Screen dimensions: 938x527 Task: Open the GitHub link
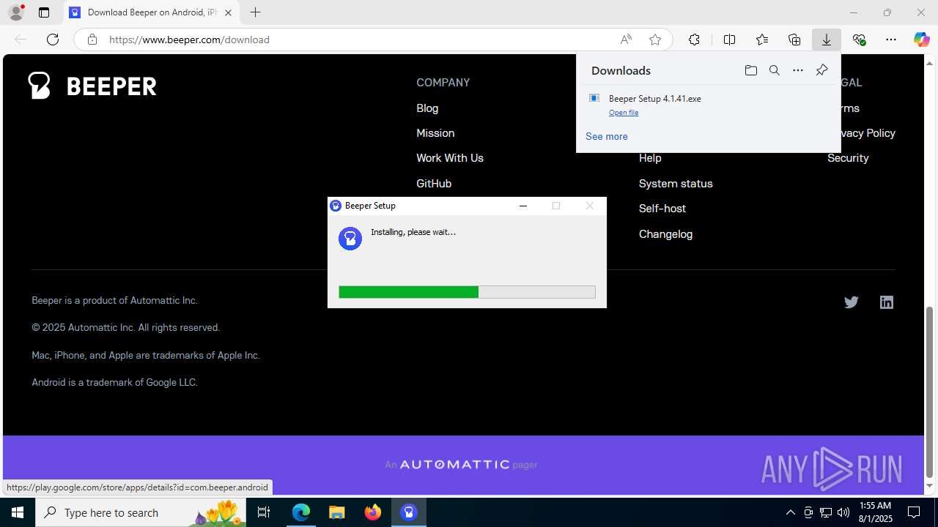[x=434, y=184]
